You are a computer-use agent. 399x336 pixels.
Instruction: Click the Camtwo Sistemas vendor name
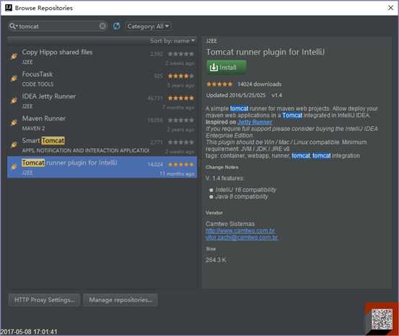[x=230, y=224]
